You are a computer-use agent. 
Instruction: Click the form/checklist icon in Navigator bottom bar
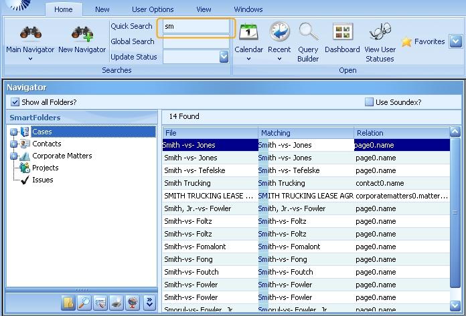100,303
